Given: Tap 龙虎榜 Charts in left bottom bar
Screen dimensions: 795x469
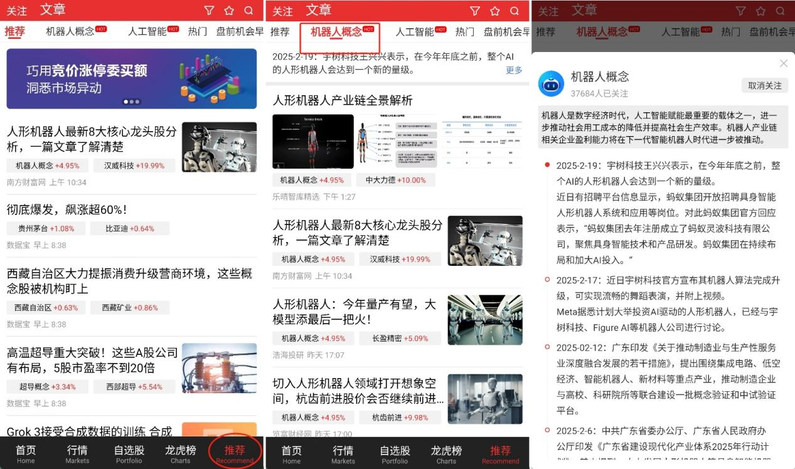Looking at the screenshot, I should pyautogui.click(x=181, y=454).
